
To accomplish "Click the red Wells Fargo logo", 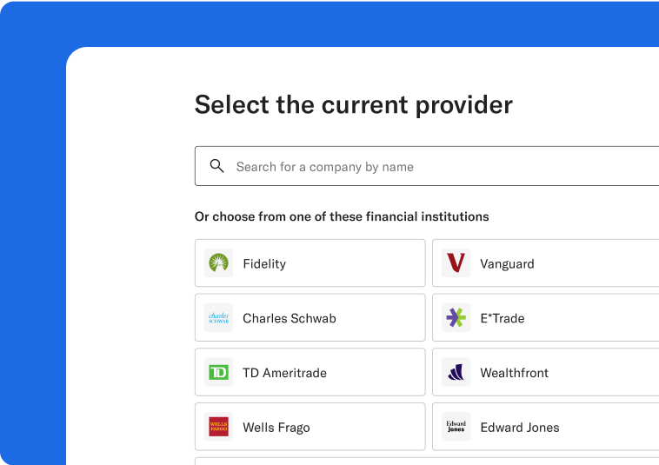I will coord(218,427).
